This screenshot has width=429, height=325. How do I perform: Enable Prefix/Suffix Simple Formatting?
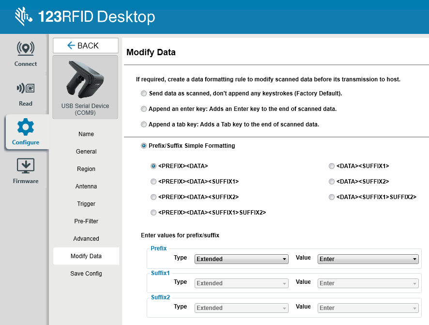[144, 145]
